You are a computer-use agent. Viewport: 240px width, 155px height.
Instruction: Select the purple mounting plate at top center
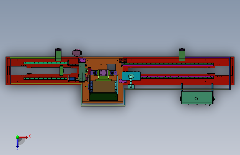(x=82, y=61)
